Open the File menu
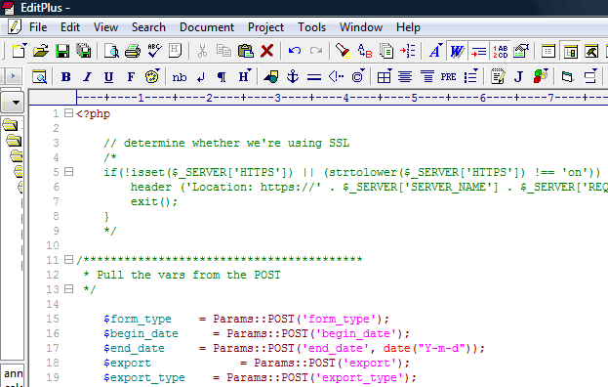The width and height of the screenshot is (608, 387). (38, 27)
